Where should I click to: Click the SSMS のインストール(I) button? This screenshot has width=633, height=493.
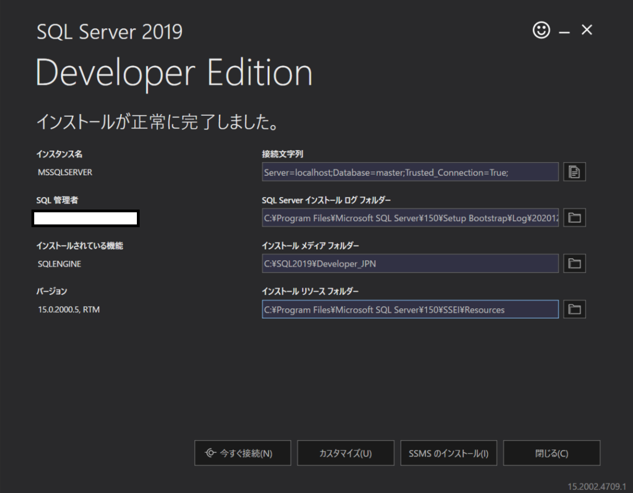point(449,453)
